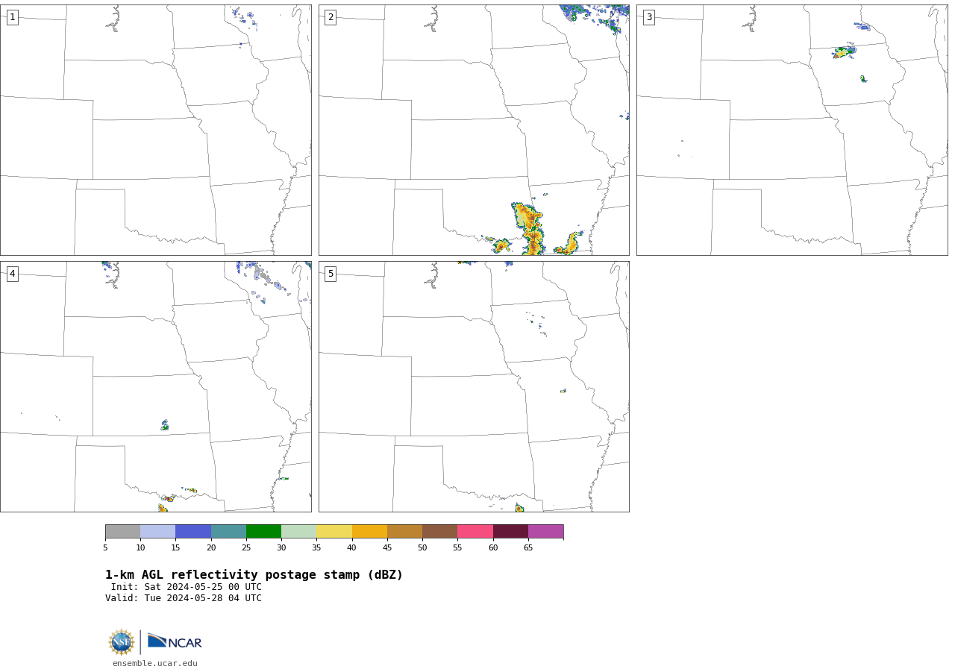
Task: Click the NSF logo icon
Action: click(x=122, y=642)
